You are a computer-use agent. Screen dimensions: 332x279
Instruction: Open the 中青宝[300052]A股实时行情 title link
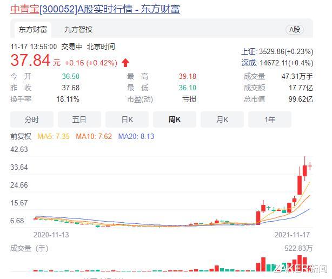coord(95,9)
